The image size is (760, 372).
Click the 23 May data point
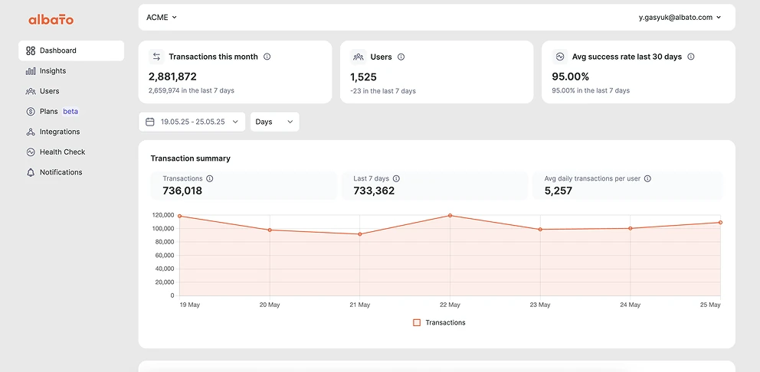click(x=540, y=230)
